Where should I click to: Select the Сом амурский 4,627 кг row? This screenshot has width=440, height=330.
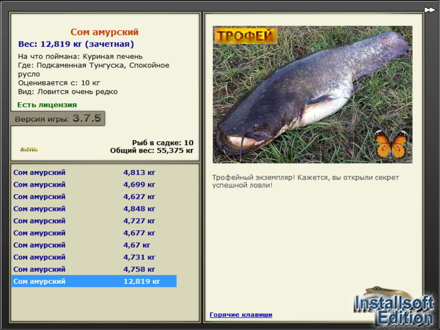[x=94, y=196]
